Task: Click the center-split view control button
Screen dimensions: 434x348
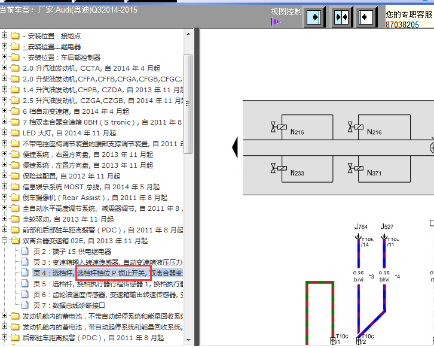Action: click(341, 16)
